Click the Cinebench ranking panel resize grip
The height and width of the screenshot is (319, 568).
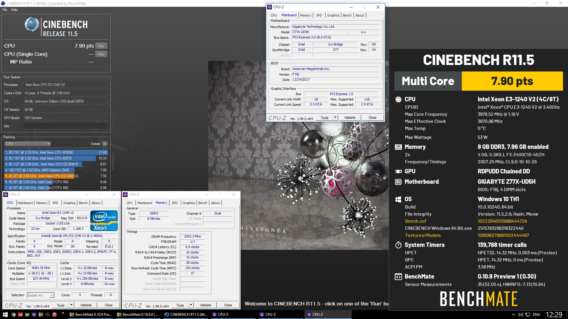coord(113,162)
